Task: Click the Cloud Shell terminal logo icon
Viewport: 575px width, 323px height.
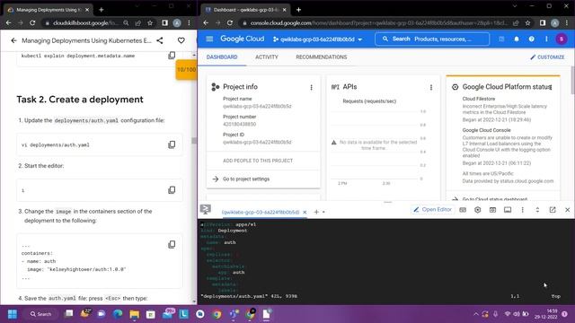Action: (x=206, y=209)
